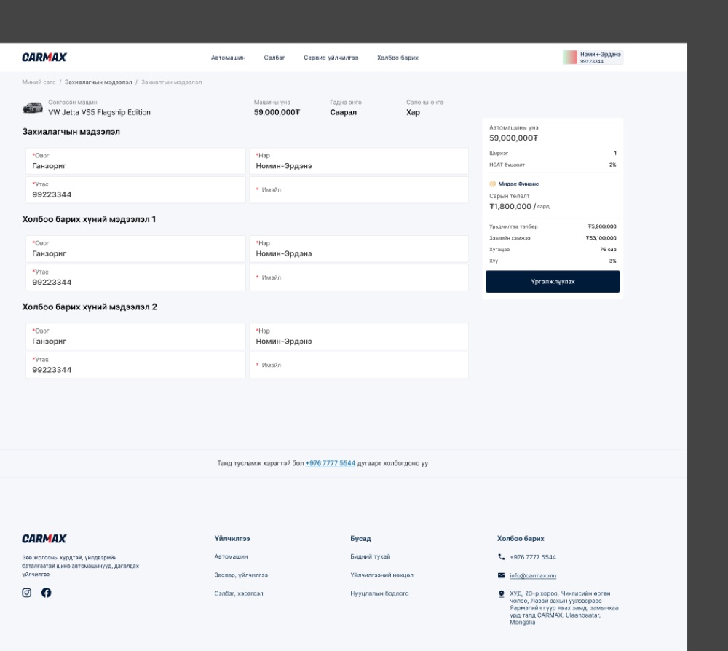Open the Сэлбэг menu item
Screen dimensions: 728x651
click(274, 58)
